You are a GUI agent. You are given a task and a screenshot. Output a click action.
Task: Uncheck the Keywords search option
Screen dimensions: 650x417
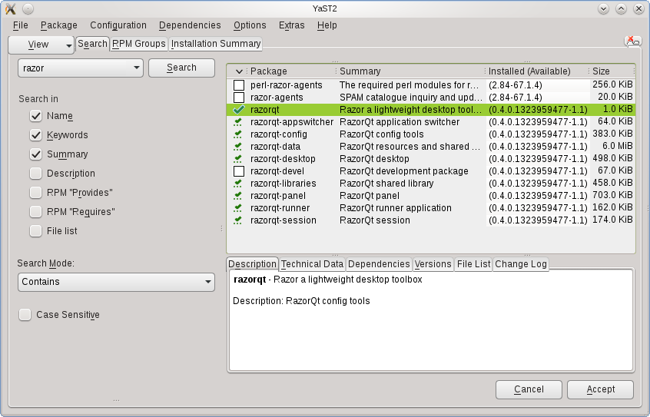(36, 135)
